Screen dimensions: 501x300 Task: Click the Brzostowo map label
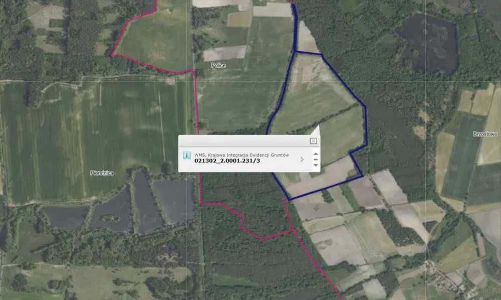pyautogui.click(x=485, y=134)
